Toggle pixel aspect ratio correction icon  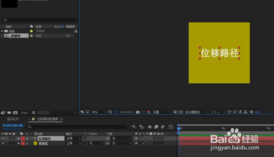pyautogui.click(x=229, y=112)
